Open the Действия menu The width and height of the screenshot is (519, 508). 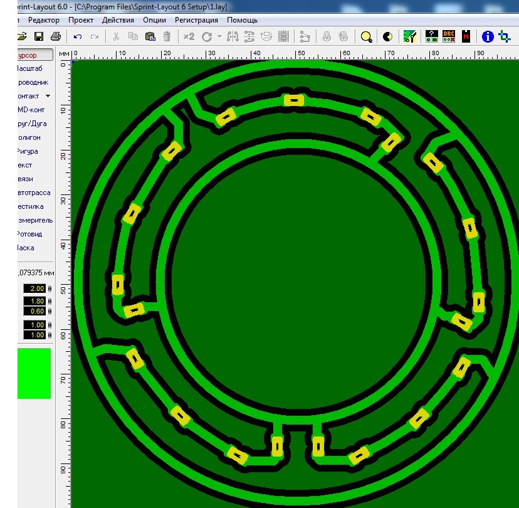[118, 20]
